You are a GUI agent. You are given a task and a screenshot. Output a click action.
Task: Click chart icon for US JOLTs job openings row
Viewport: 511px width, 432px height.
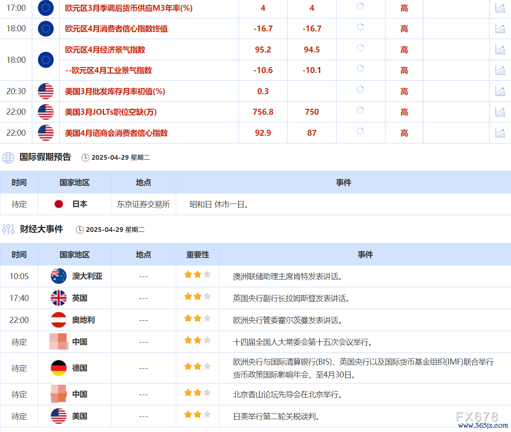point(500,112)
